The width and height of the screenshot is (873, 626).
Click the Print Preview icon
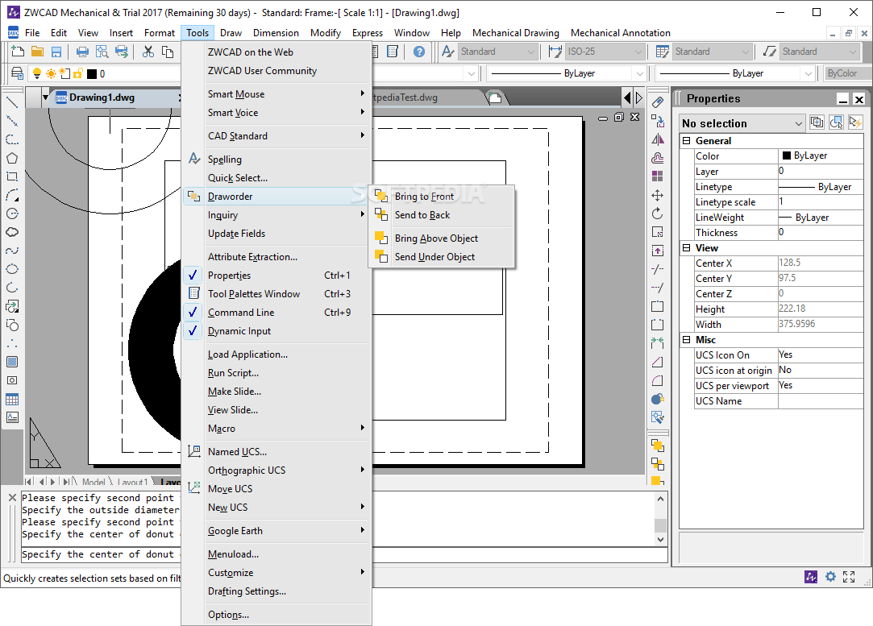pyautogui.click(x=102, y=52)
